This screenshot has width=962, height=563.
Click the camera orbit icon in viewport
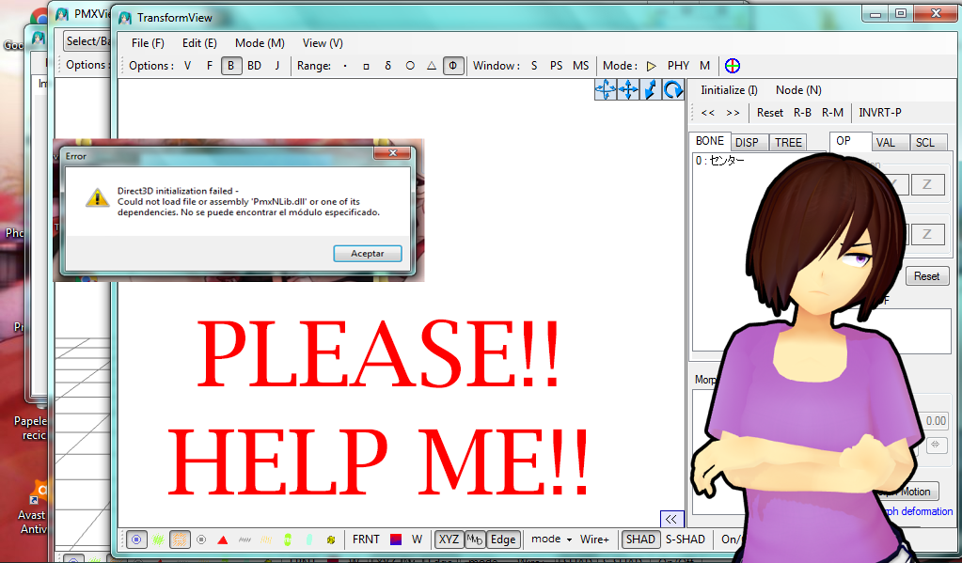click(606, 89)
